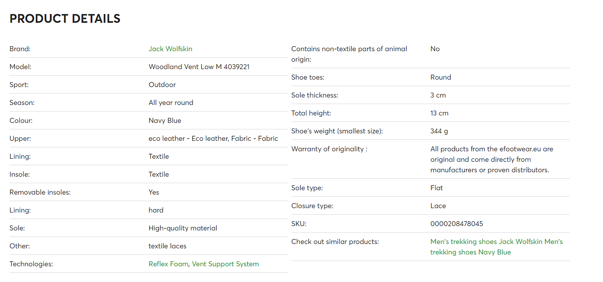Click the Closure type value Lace

(x=438, y=206)
